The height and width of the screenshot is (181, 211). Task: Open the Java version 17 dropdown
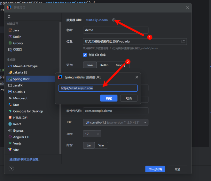(92, 134)
